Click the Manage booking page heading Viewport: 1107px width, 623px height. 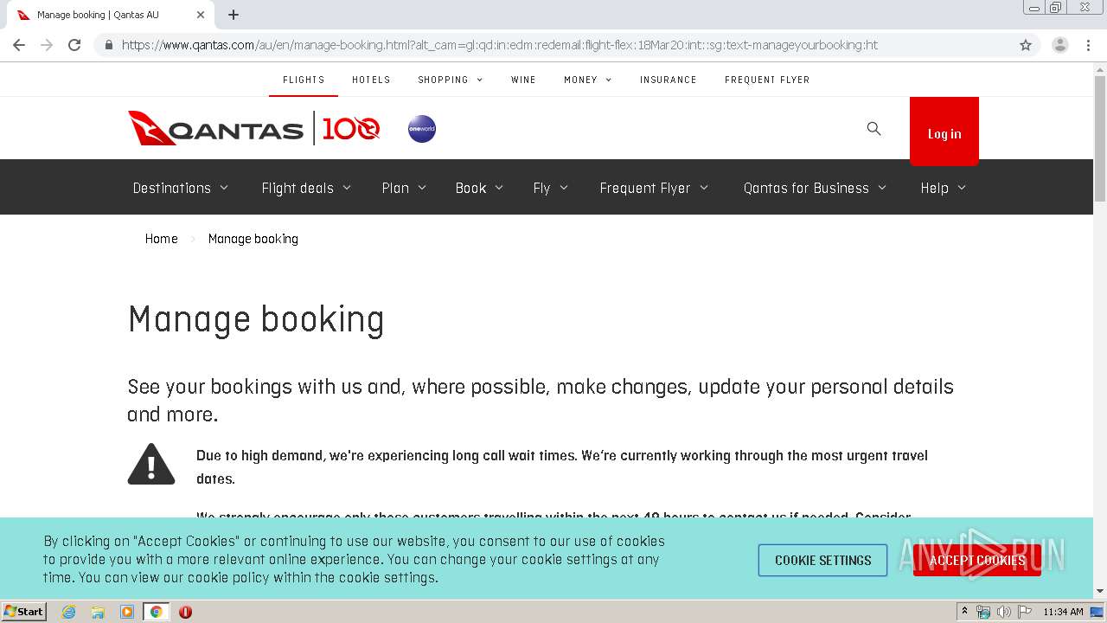(x=256, y=319)
